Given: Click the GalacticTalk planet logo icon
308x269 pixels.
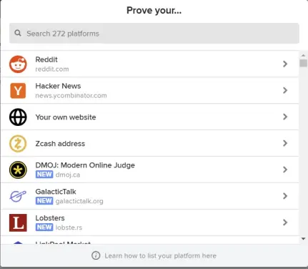Looking at the screenshot, I should [x=18, y=196].
